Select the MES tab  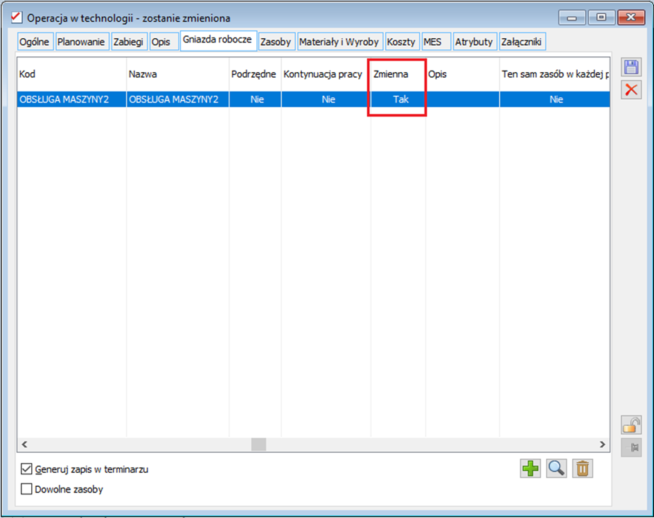(436, 41)
